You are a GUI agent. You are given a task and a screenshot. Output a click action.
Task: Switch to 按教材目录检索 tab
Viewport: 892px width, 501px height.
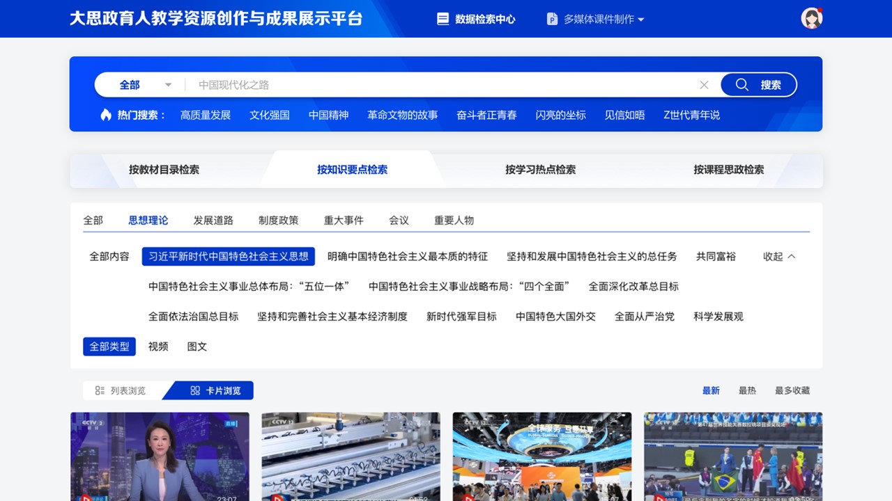(164, 170)
